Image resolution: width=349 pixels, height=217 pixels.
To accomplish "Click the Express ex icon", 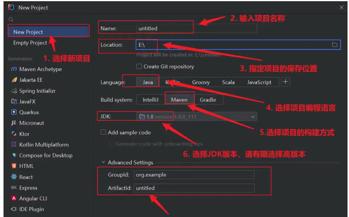I will [x=14, y=187].
